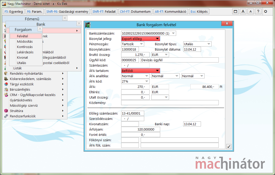Click F6: Param. button
The image size is (275, 175).
[x=34, y=12]
